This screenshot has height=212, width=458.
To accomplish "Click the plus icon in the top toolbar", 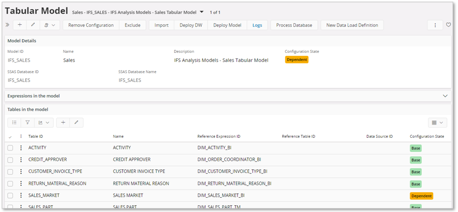I will point(20,25).
